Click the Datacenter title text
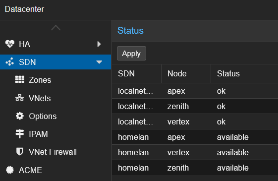278x181 pixels. 24,9
